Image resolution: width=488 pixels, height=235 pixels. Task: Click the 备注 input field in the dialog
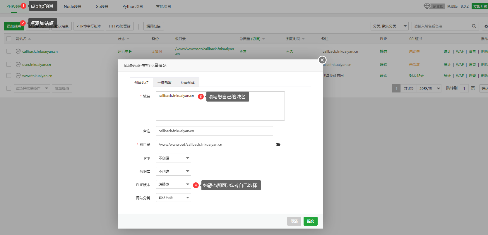[x=214, y=131]
